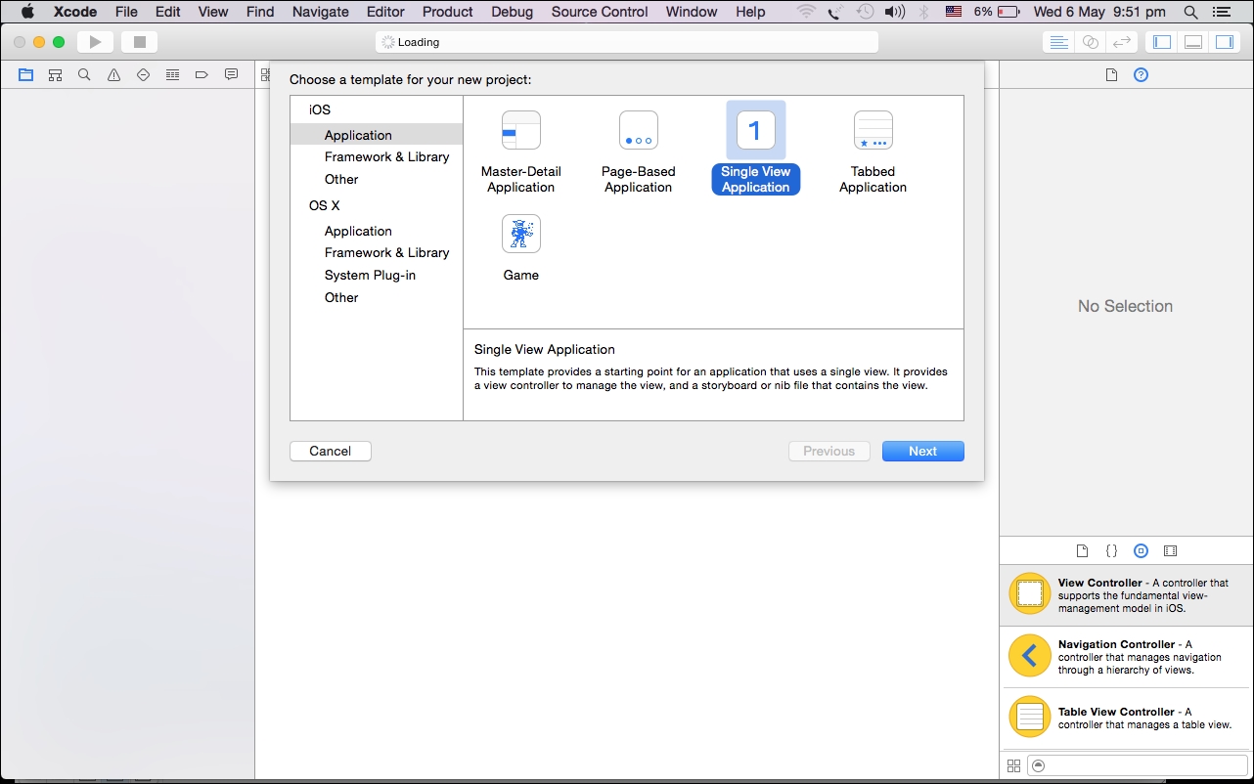Open the Issue navigator warning icon
The image size is (1254, 784).
tap(113, 74)
